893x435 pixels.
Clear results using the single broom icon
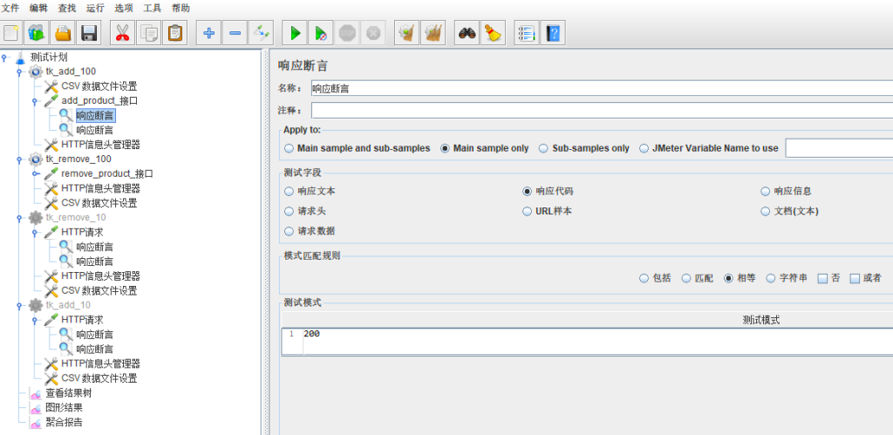pos(406,33)
